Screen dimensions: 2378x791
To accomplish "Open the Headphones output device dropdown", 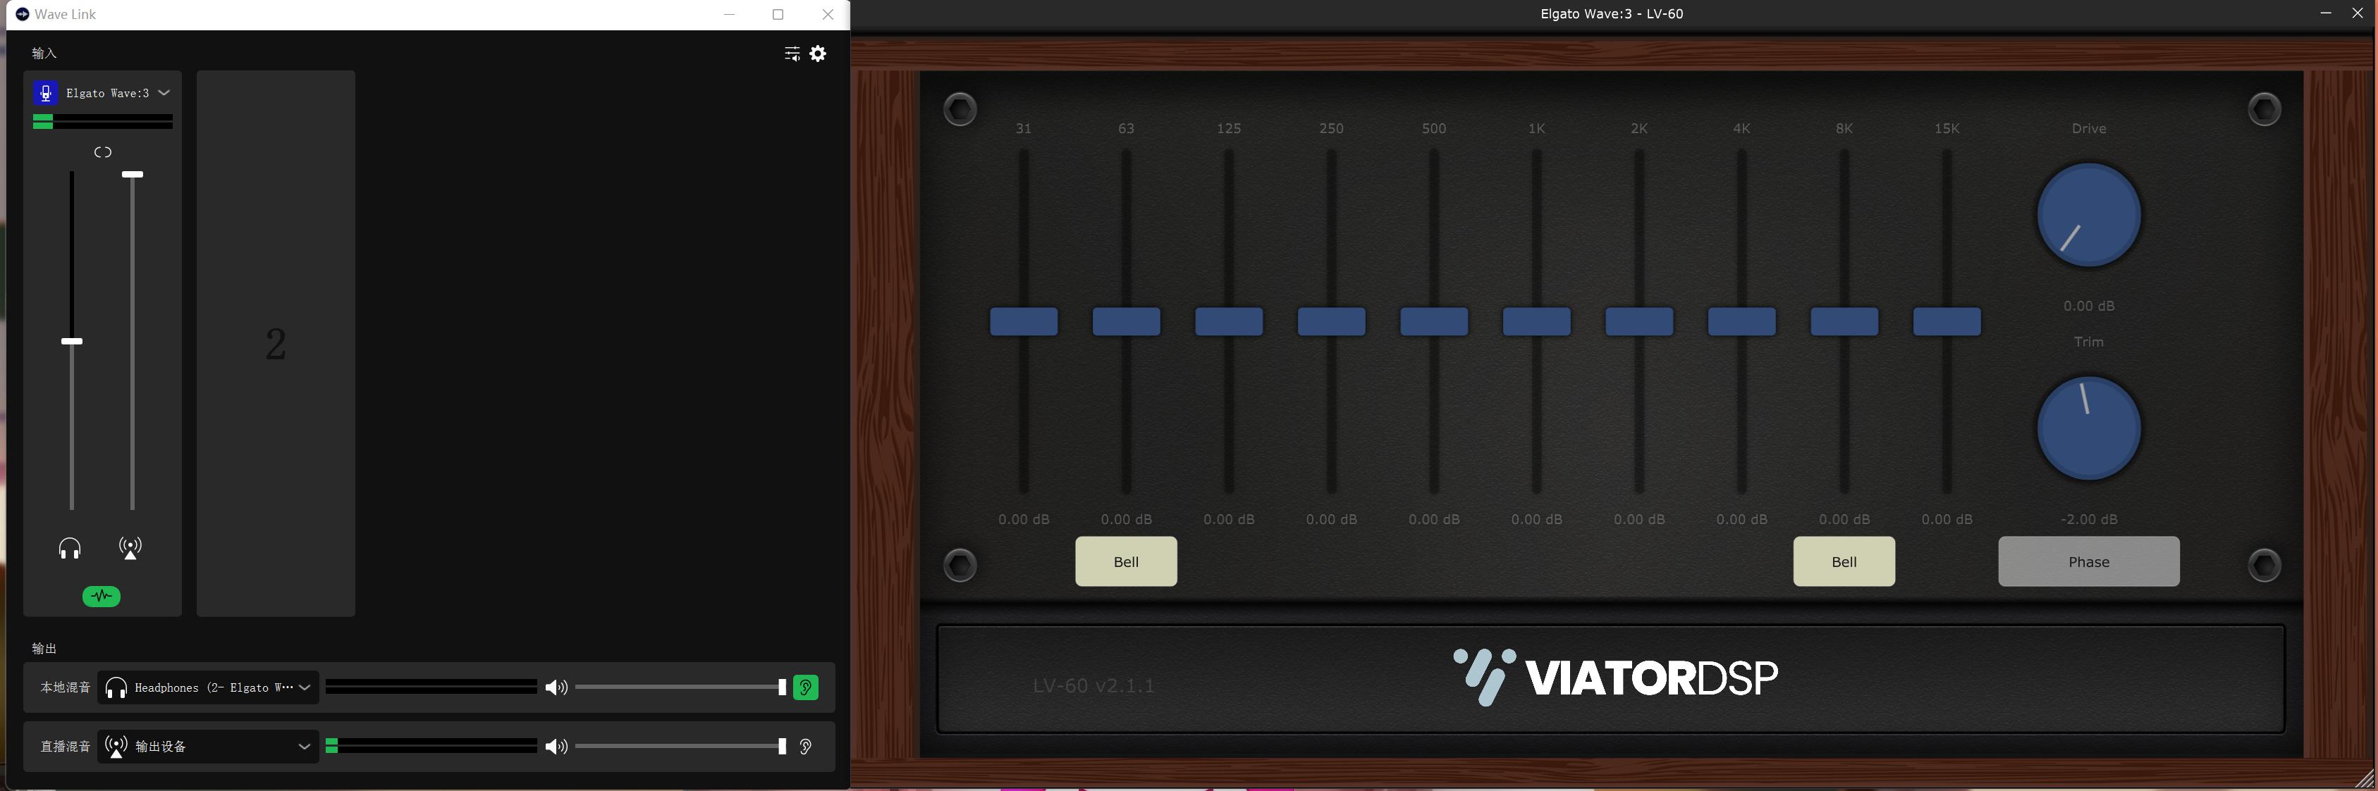I will [x=304, y=687].
